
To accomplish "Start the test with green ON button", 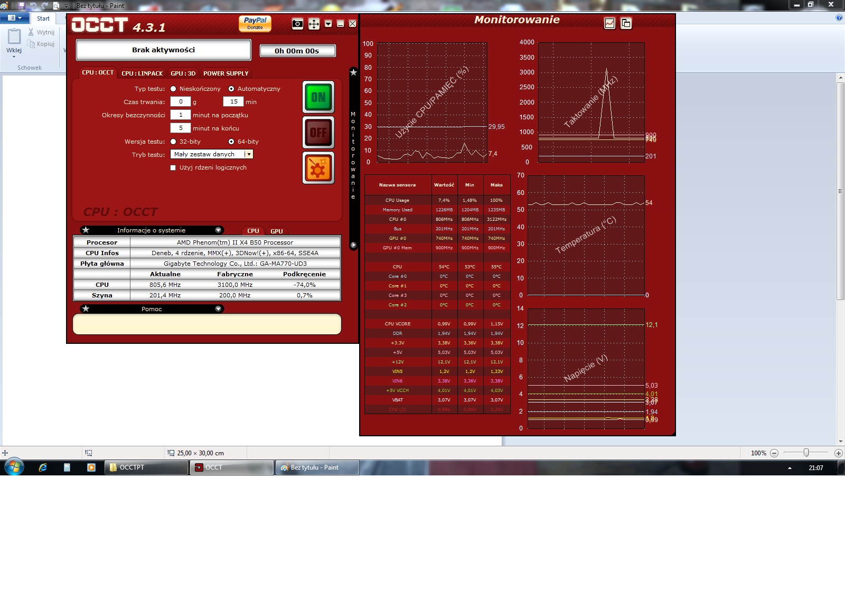I will point(318,97).
